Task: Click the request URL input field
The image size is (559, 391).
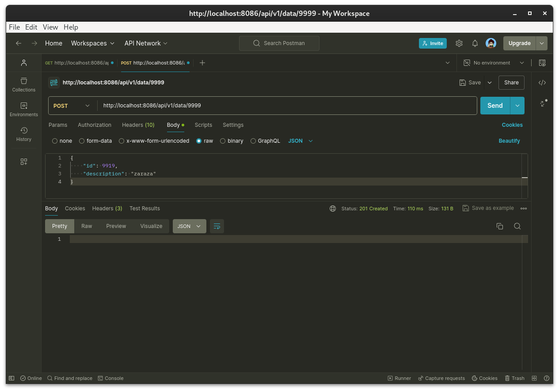Action: pyautogui.click(x=287, y=106)
